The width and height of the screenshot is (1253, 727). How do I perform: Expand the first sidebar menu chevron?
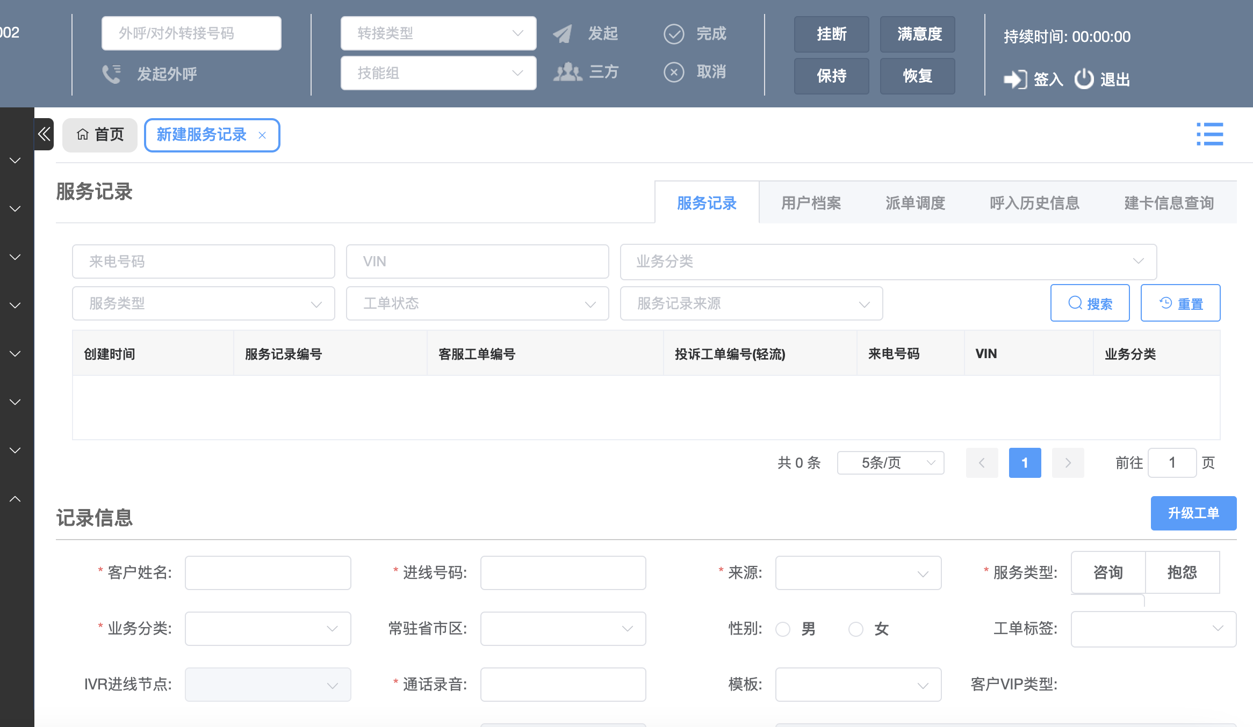(15, 161)
